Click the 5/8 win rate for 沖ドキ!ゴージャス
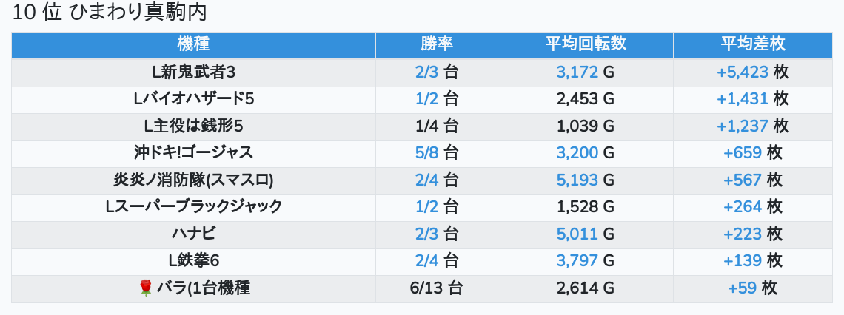This screenshot has height=315, width=844. (x=427, y=153)
